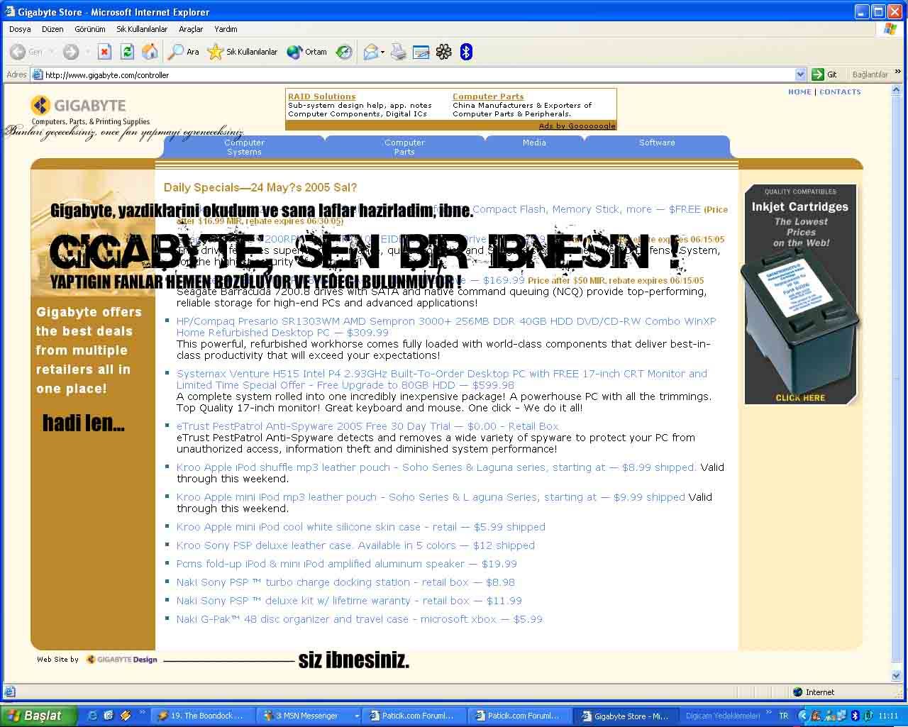
Task: Open the Pcms fold-up iPod speaker link
Action: point(347,564)
